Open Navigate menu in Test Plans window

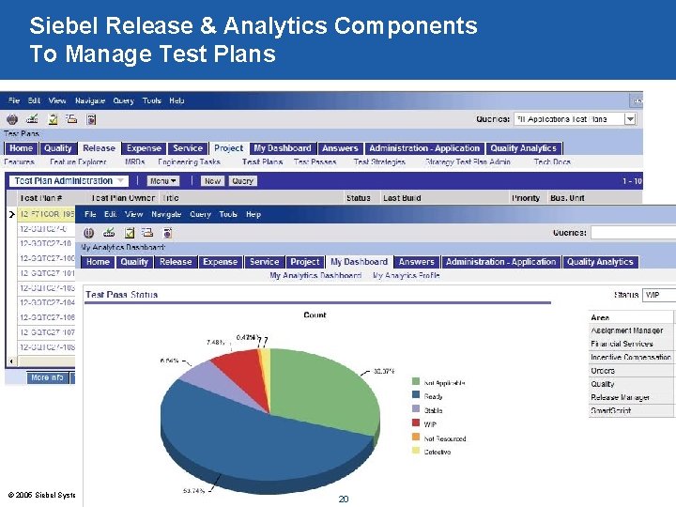[90, 100]
